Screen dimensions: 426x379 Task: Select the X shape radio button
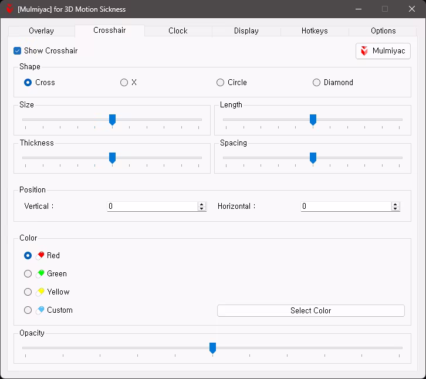124,82
